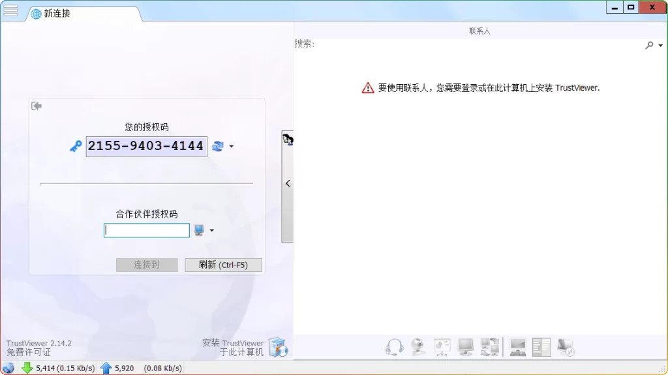Open the dropdown next to the code refresh icon
Image resolution: width=668 pixels, height=375 pixels.
point(232,146)
